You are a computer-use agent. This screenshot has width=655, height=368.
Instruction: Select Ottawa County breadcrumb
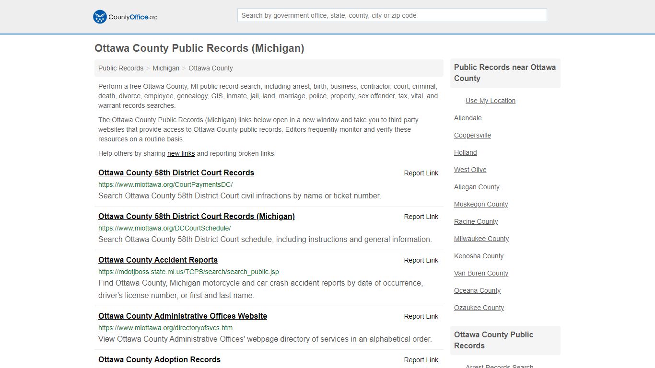point(211,68)
